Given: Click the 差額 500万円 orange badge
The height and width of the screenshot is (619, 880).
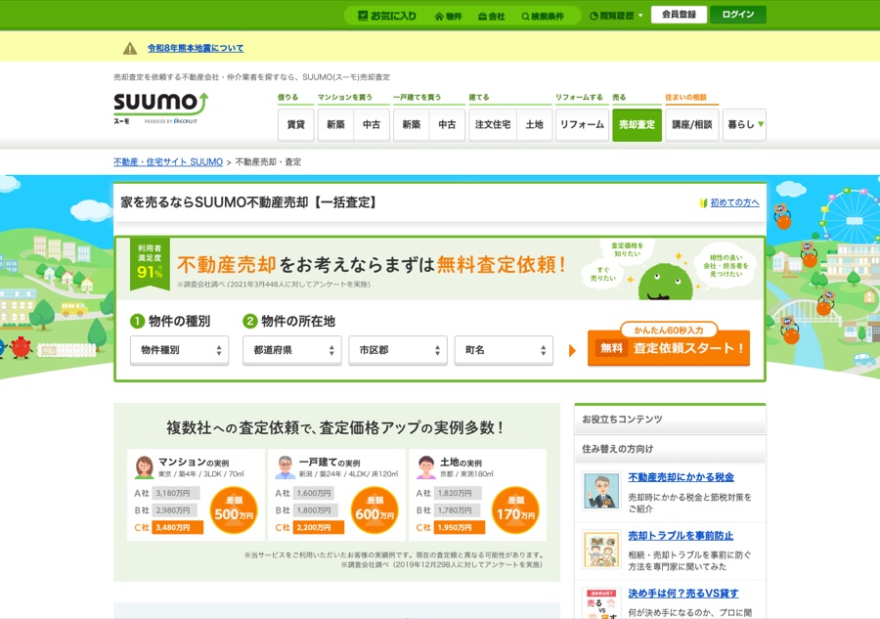Looking at the screenshot, I should click(234, 510).
